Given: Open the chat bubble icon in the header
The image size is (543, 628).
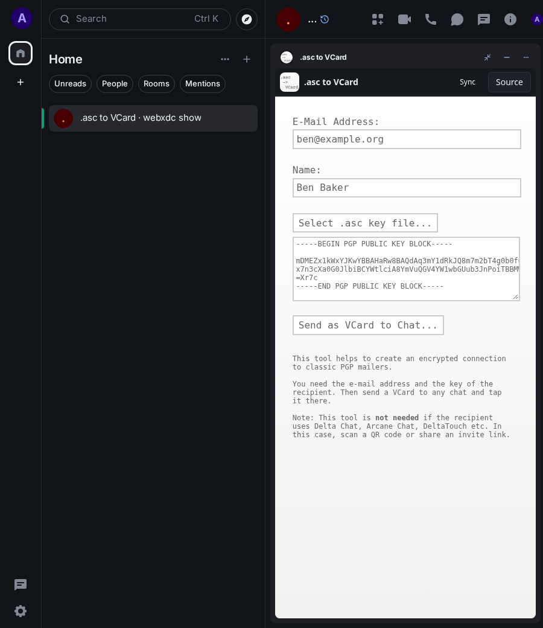Looking at the screenshot, I should coord(457,19).
